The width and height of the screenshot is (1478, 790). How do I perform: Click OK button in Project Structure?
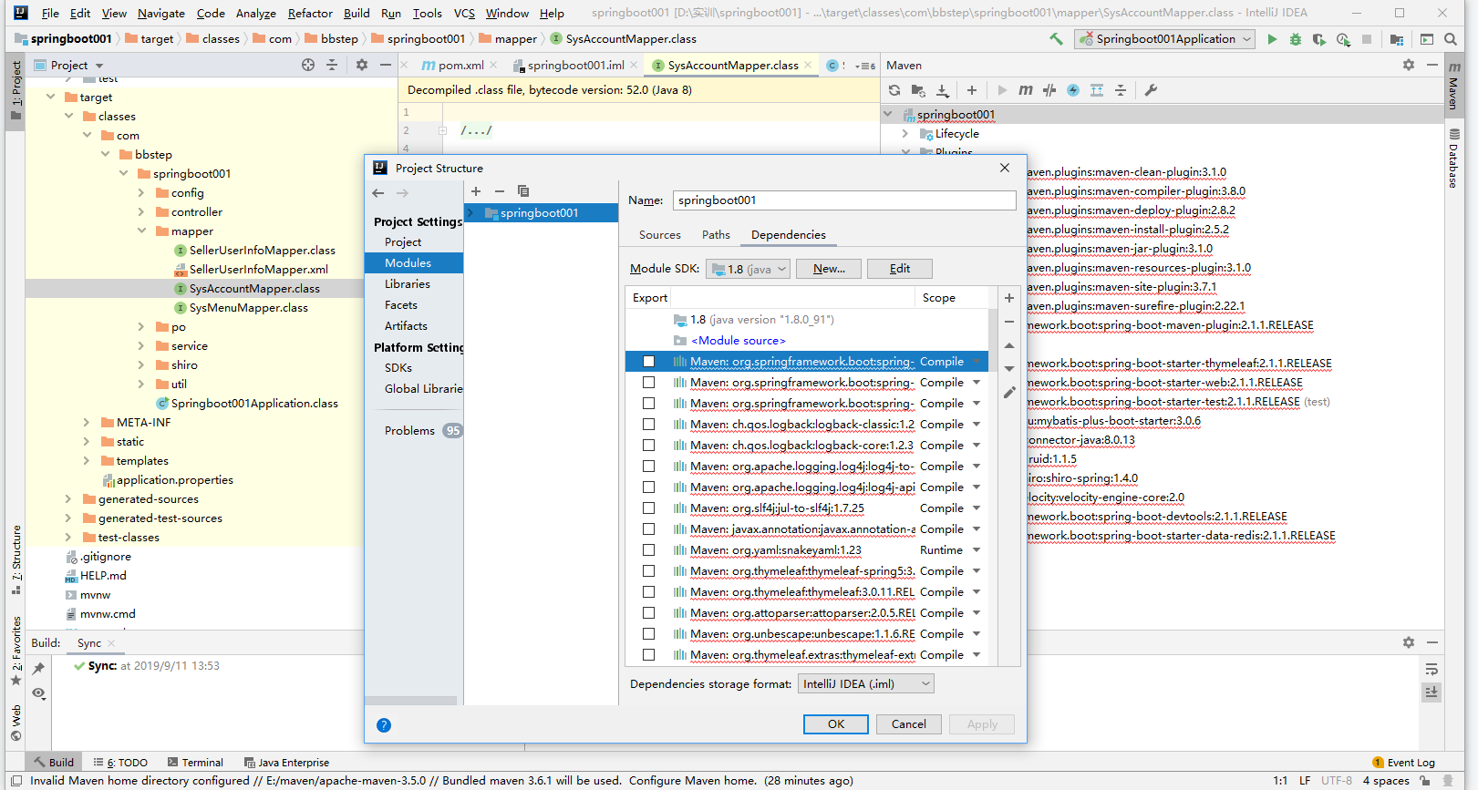pos(836,724)
